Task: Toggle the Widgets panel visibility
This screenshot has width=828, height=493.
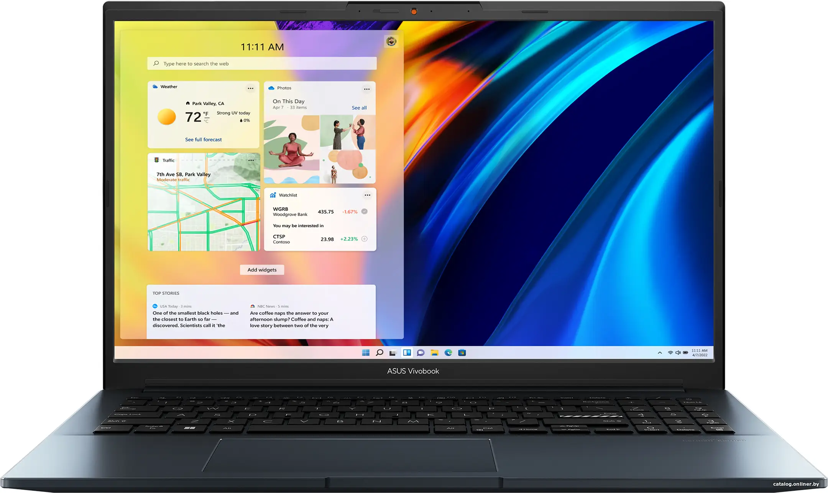Action: (407, 352)
